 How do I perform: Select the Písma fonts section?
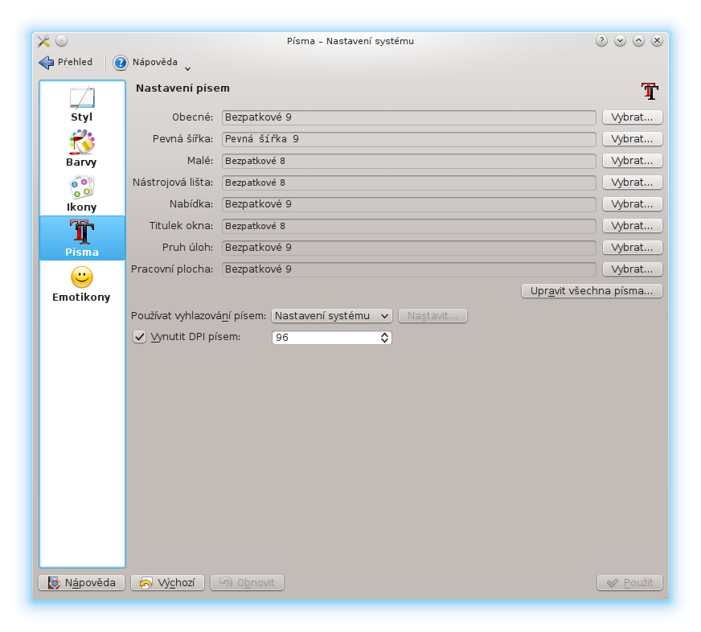82,238
